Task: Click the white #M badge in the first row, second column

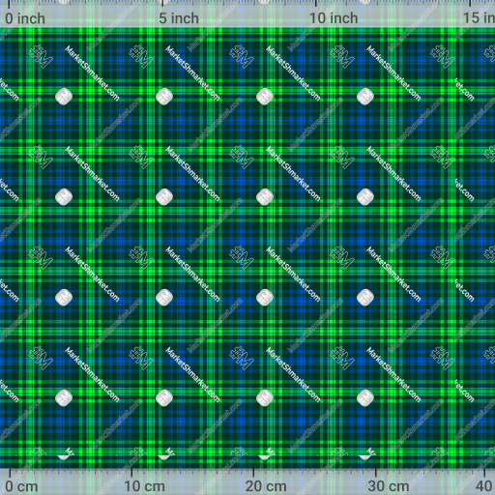Action: coord(164,97)
